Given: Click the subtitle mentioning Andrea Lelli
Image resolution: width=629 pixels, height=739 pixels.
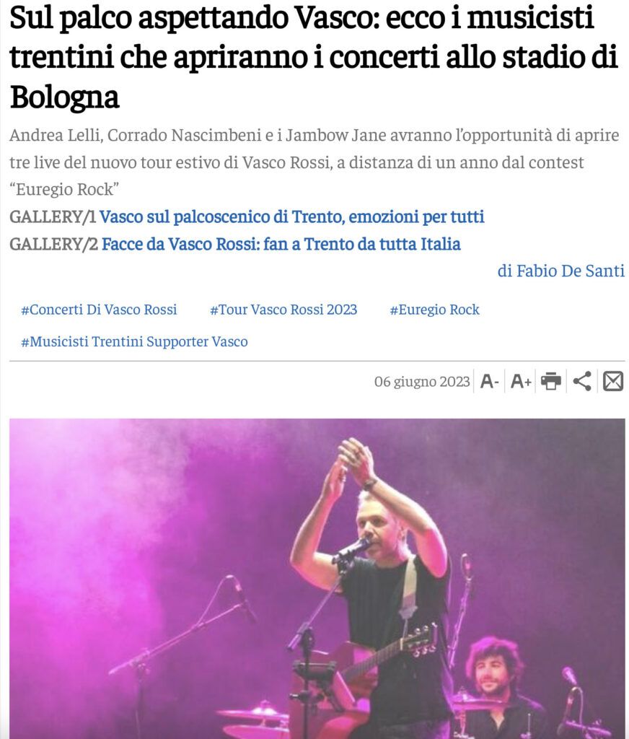Looking at the screenshot, I should coord(314,162).
